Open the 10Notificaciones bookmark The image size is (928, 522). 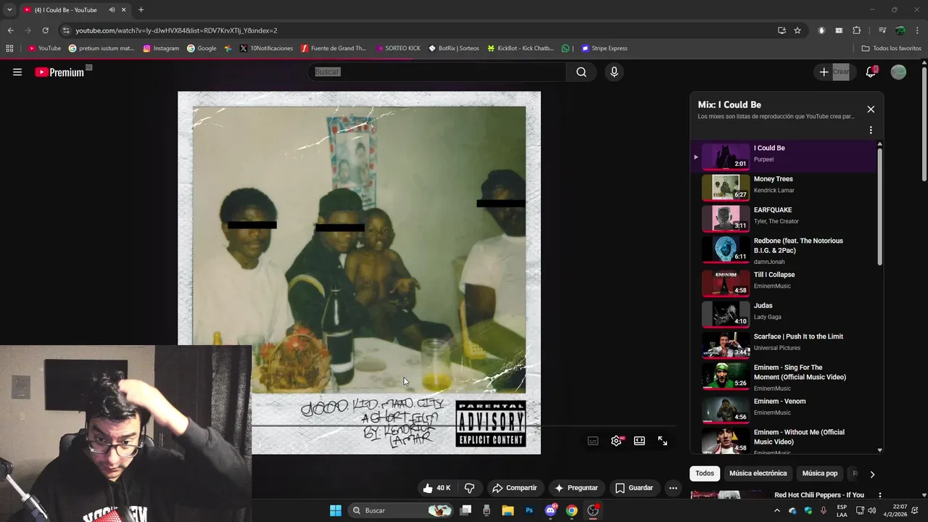coord(266,49)
